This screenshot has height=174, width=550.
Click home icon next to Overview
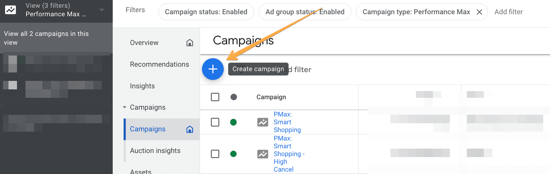point(190,43)
